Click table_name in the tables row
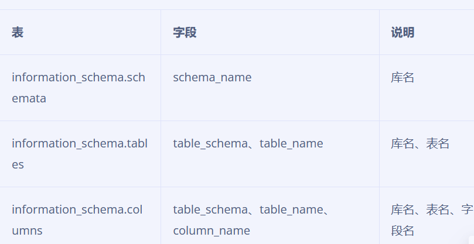Screen dimensions: 474x244 click(x=291, y=144)
